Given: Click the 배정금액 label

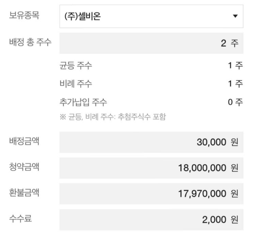Looking at the screenshot, I should (x=24, y=141).
